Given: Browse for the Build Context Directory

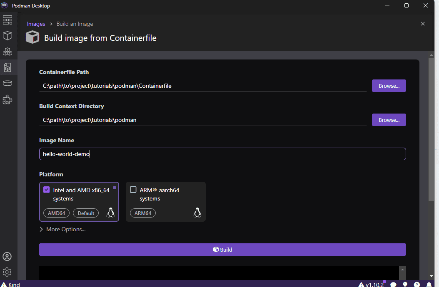Looking at the screenshot, I should pos(389,120).
